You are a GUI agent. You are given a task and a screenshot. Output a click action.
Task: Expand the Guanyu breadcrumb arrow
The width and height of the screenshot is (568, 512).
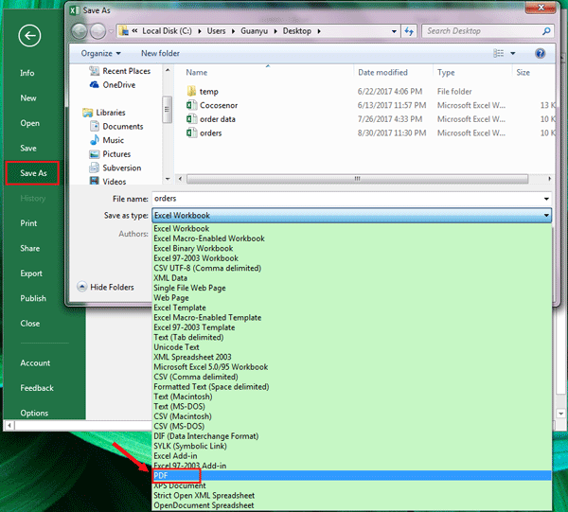(x=275, y=31)
